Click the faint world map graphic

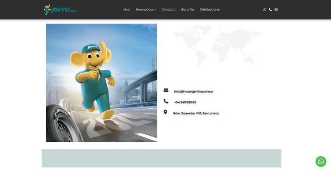218,46
